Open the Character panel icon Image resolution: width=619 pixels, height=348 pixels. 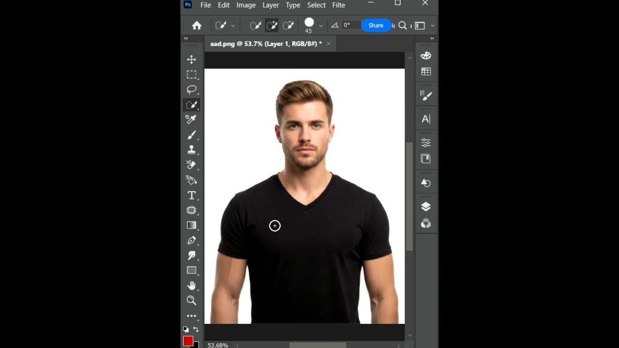(x=426, y=119)
